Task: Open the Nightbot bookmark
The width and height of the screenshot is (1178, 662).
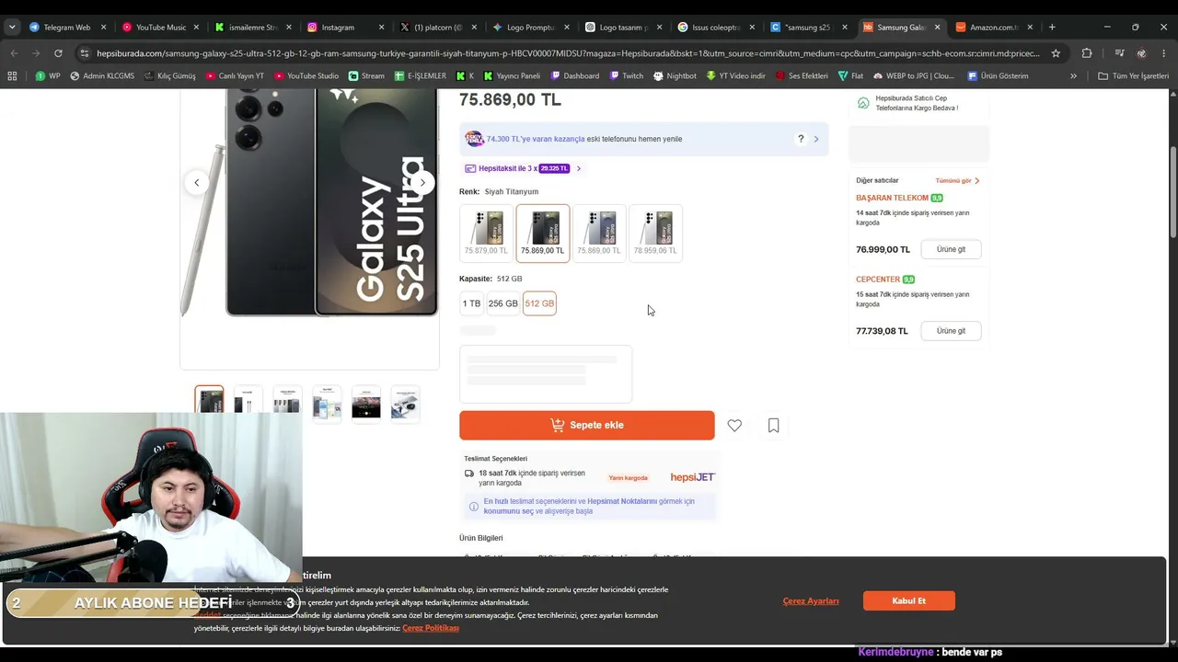Action: point(675,76)
